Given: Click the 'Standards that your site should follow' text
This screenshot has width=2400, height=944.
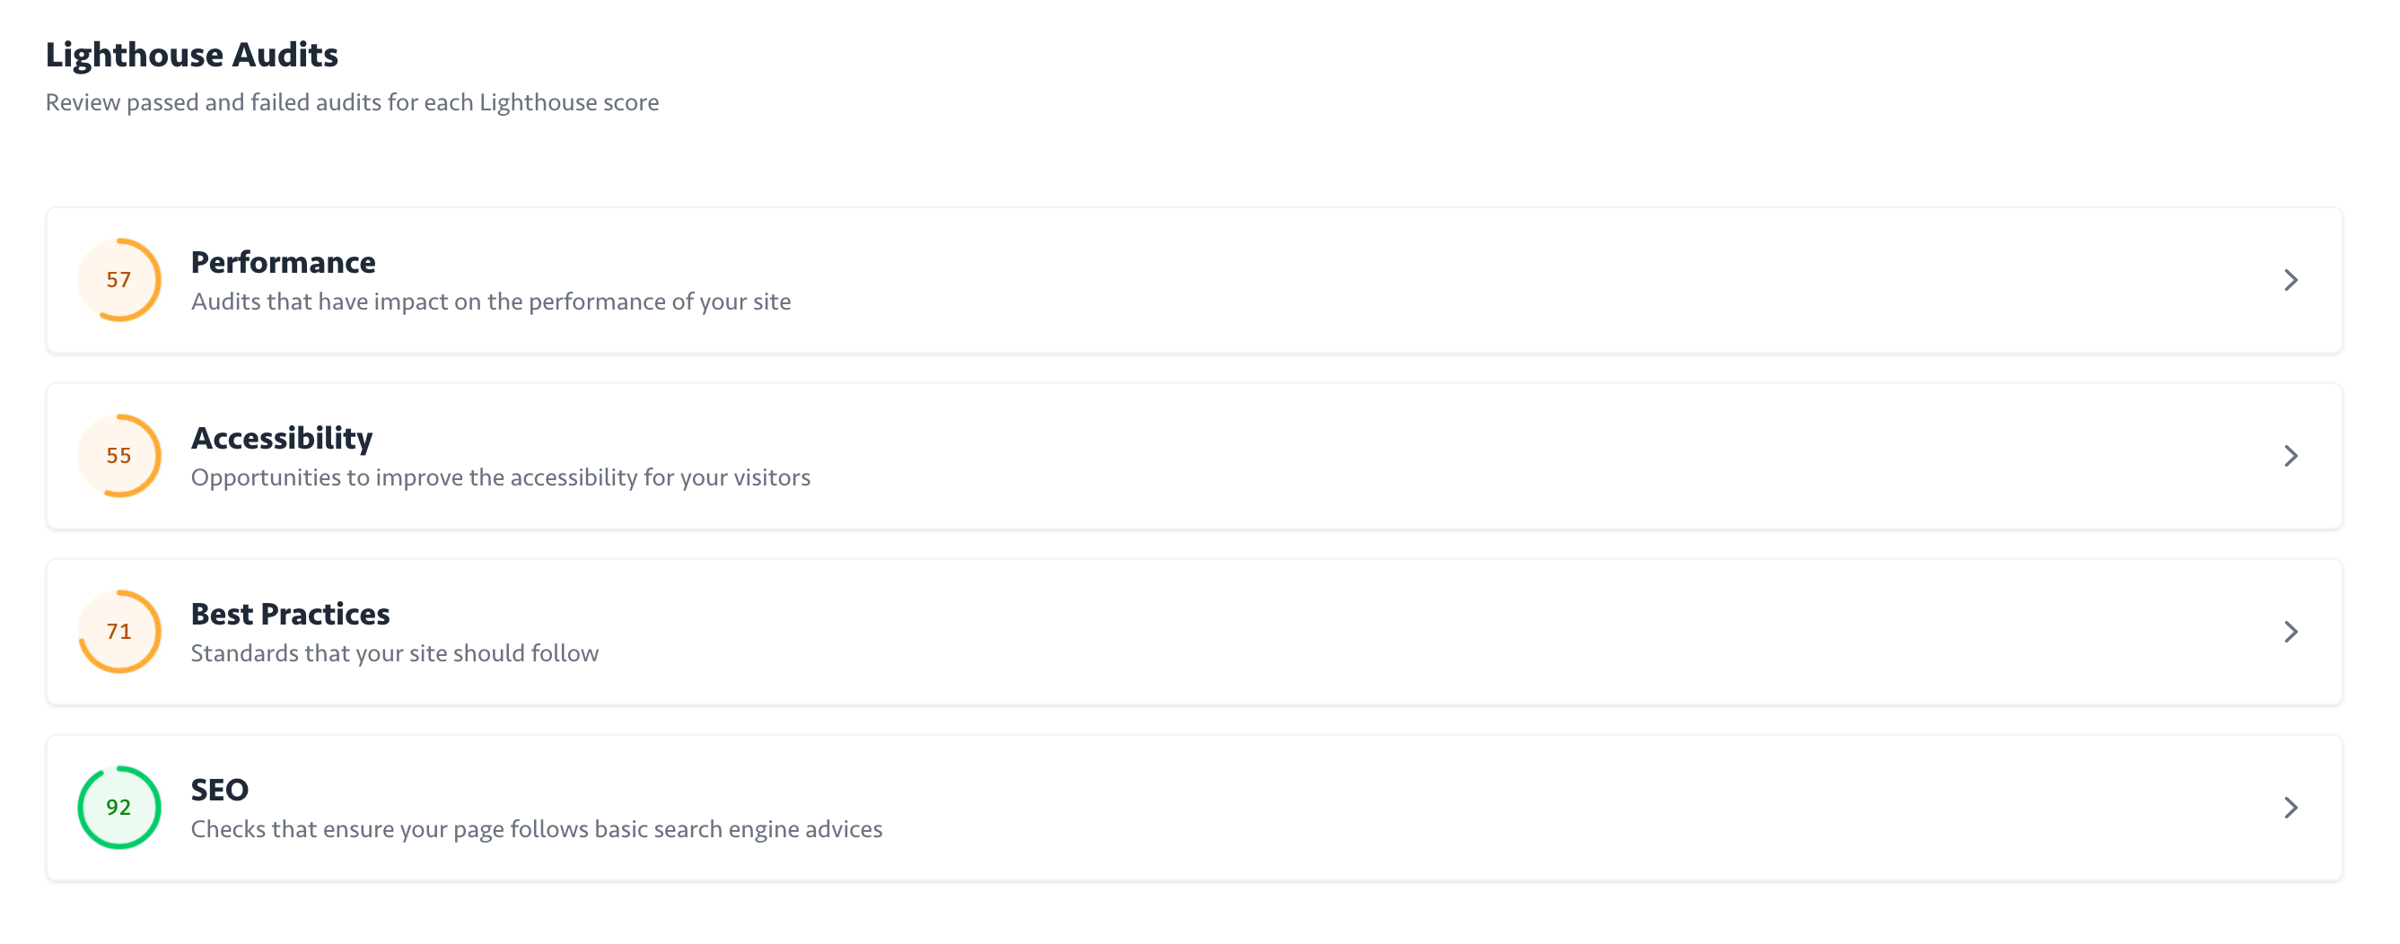Looking at the screenshot, I should [x=394, y=653].
